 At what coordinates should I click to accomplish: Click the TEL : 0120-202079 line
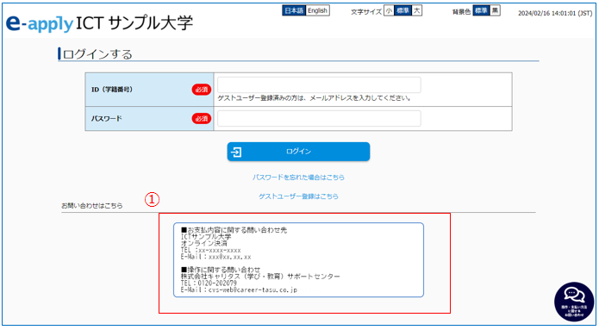coord(209,283)
